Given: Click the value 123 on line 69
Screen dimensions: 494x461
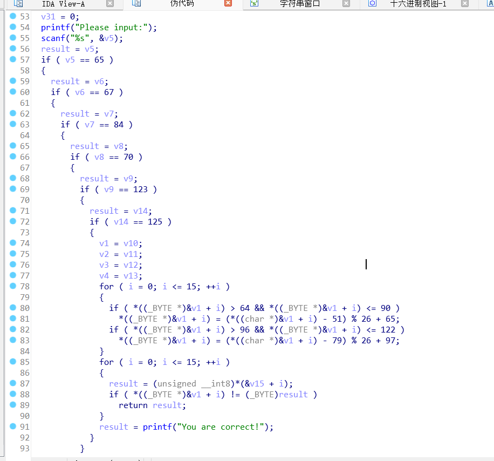Looking at the screenshot, I should point(140,189).
